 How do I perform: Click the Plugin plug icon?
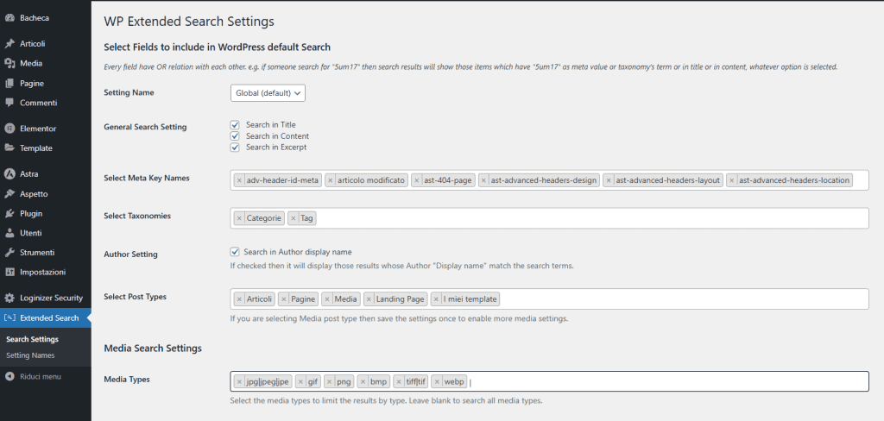(x=9, y=214)
